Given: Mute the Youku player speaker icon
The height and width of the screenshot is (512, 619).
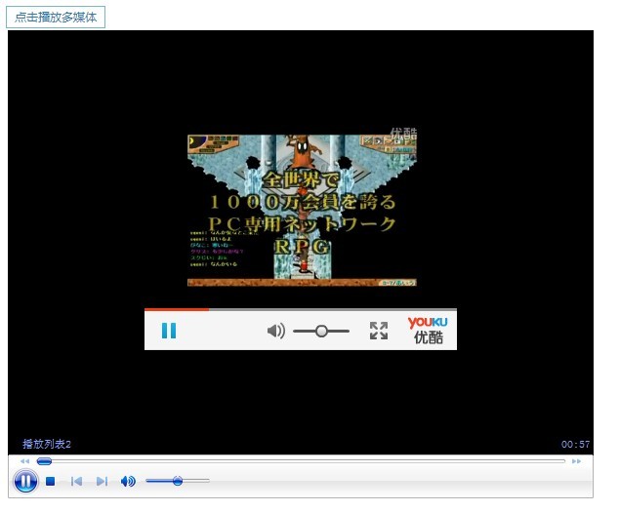Looking at the screenshot, I should click(276, 331).
